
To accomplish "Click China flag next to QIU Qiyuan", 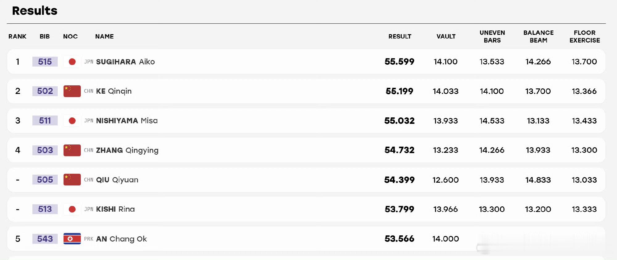I will [72, 180].
